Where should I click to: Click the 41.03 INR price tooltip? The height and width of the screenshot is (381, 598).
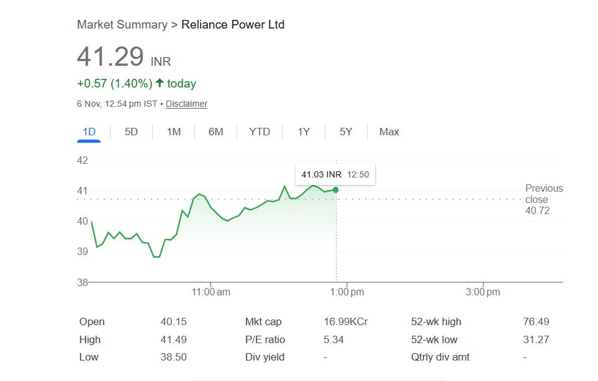(x=335, y=174)
